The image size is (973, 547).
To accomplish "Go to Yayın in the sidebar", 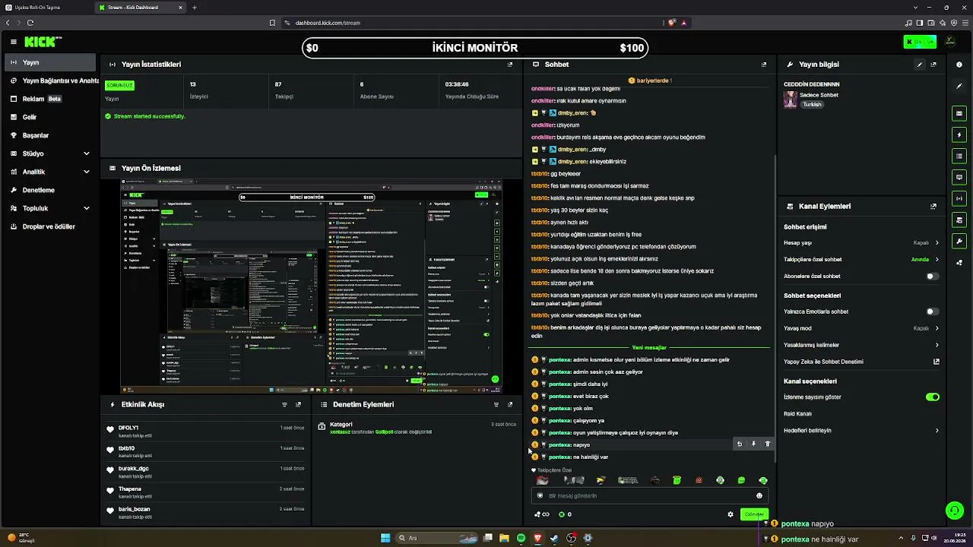I will (x=50, y=62).
